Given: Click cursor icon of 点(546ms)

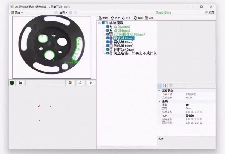Looking at the screenshot, I should pos(111,30).
